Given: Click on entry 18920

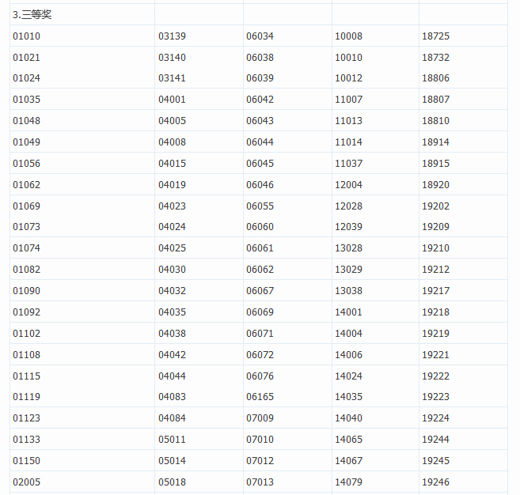Looking at the screenshot, I should pos(435,185).
